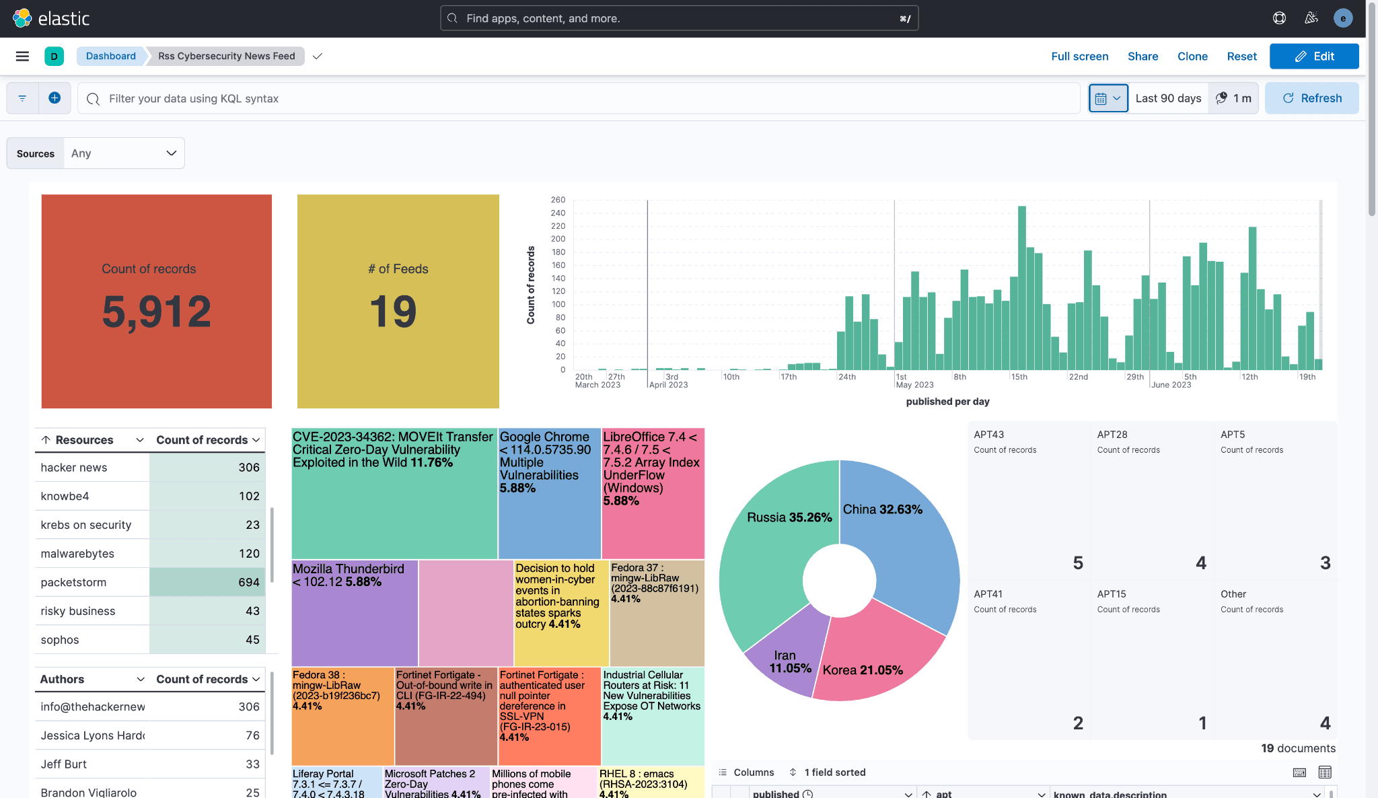Click the red Count of records tile
1378x798 pixels.
coord(156,301)
